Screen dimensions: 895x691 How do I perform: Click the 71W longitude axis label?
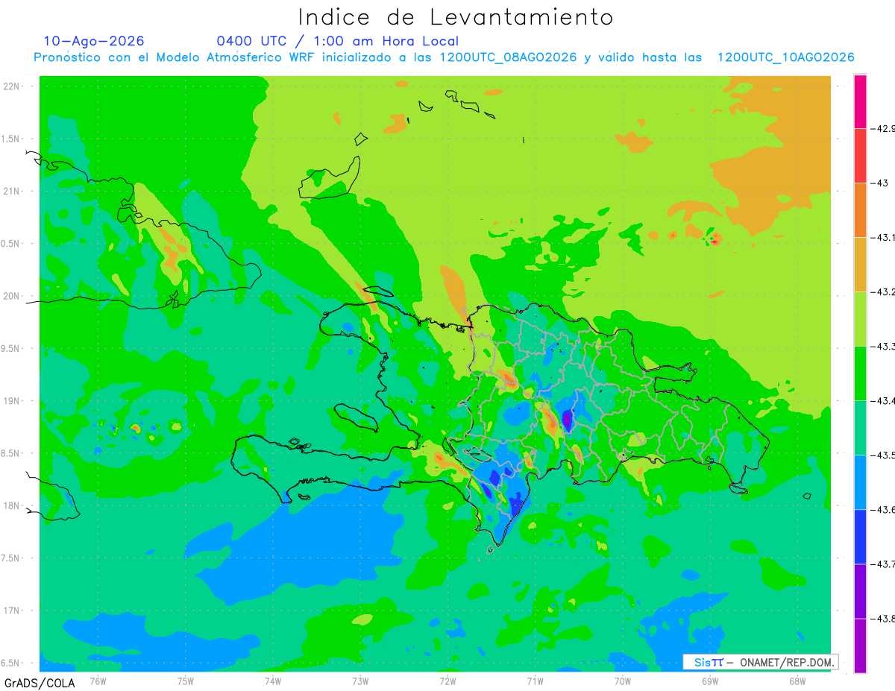[535, 681]
